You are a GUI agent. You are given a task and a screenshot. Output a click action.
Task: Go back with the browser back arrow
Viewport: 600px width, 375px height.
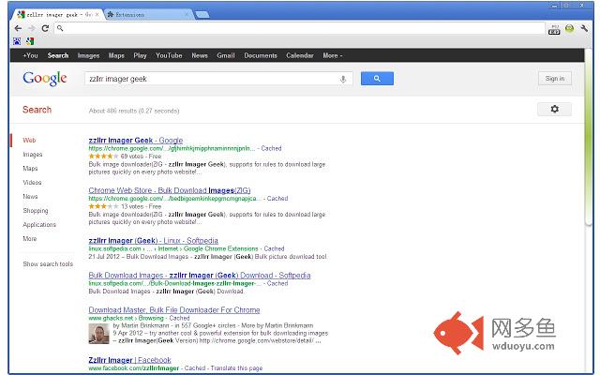(18, 28)
